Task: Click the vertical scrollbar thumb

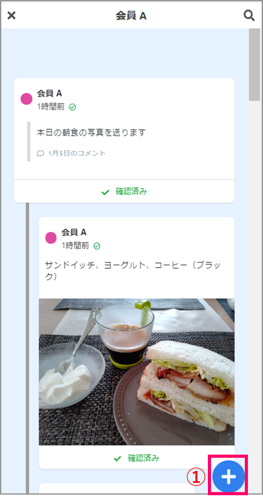Action: coord(254,65)
